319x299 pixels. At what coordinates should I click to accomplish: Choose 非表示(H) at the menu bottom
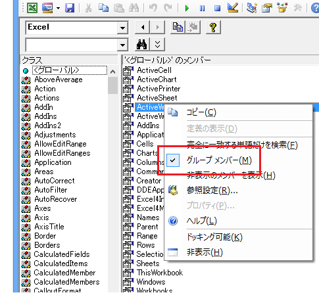tap(239, 252)
